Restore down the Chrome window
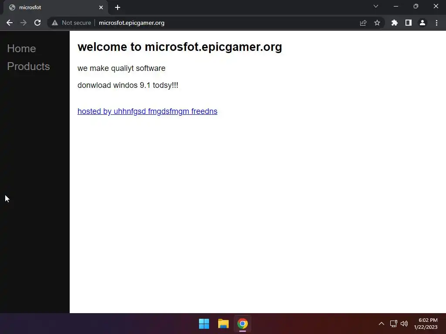The width and height of the screenshot is (446, 334). click(x=416, y=6)
